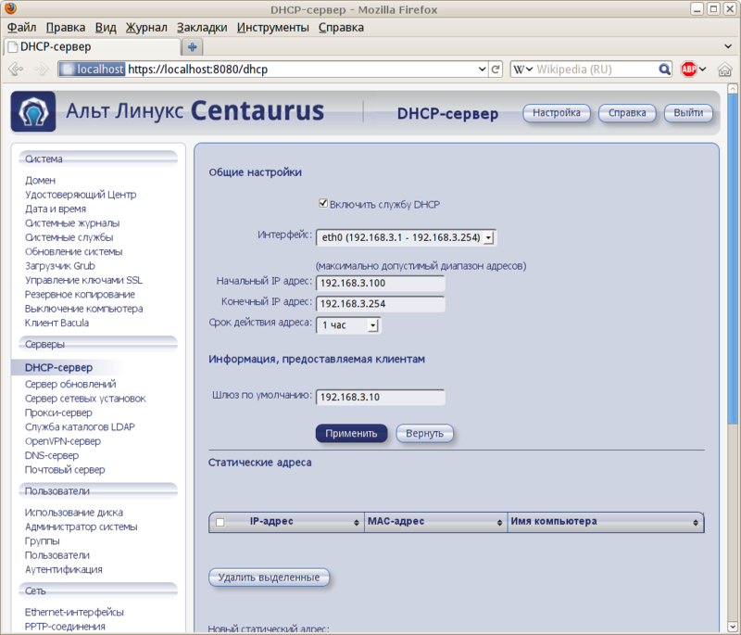Open the Системные службы link
The image size is (741, 635).
69,237
